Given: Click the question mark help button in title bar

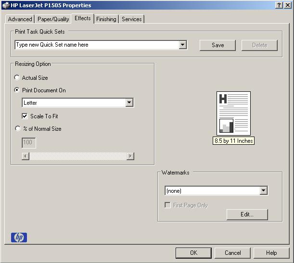Looking at the screenshot, I should 279,5.
